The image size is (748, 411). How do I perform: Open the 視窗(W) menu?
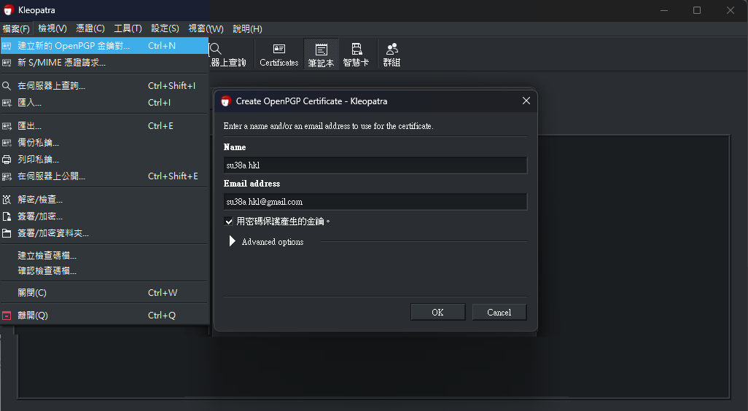[x=206, y=28]
